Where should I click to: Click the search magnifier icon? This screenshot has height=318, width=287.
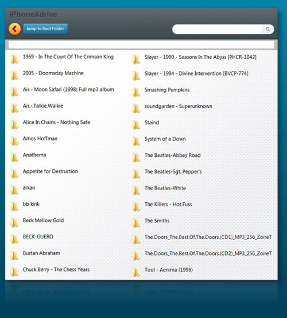point(268,29)
